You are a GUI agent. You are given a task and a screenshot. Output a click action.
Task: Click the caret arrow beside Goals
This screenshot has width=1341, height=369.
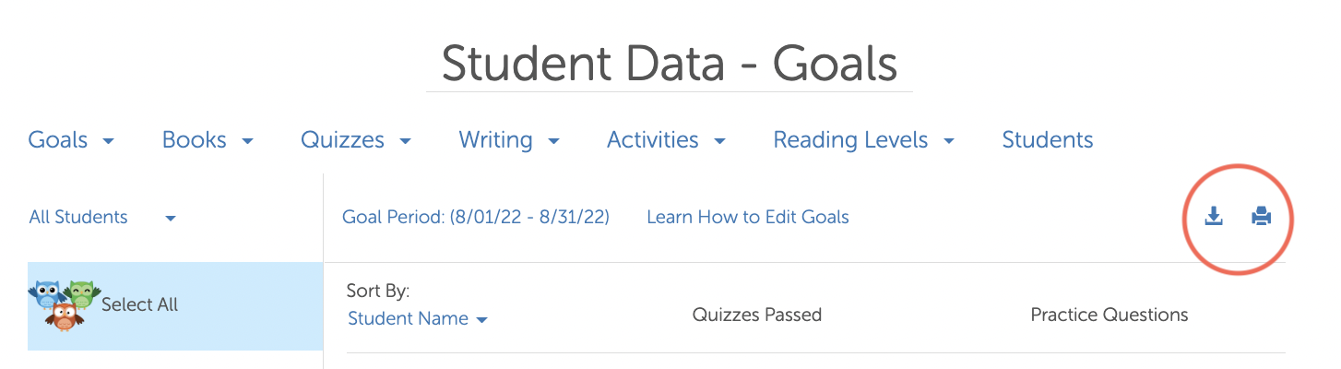point(109,142)
